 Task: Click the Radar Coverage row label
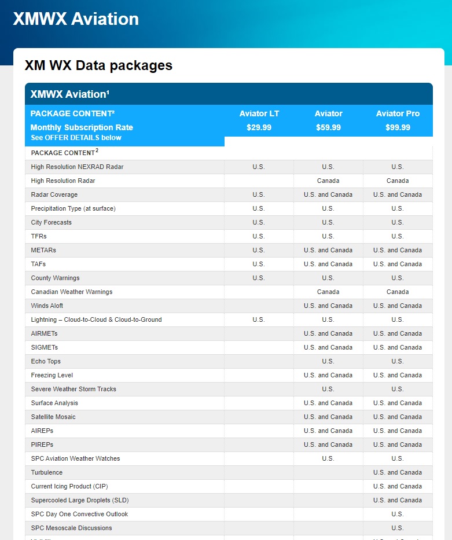[54, 194]
